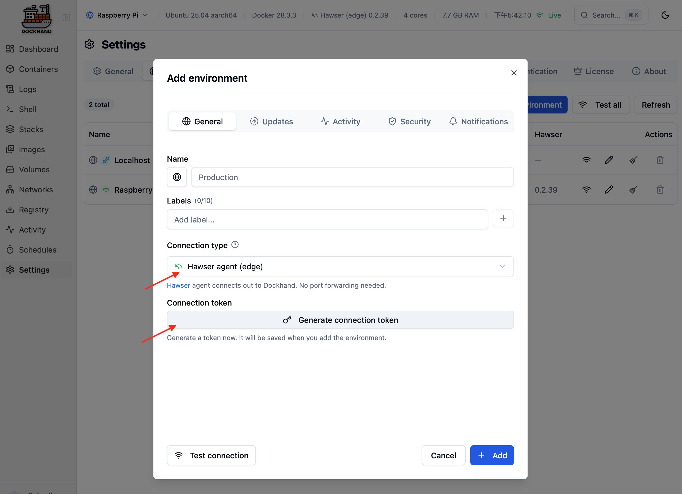Screen dimensions: 682x494
Task: Test Localhost connection via wifi icon
Action: (x=586, y=160)
